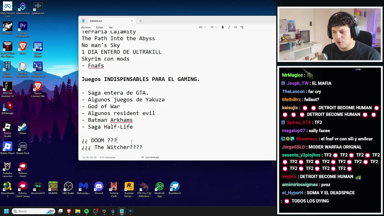Open Epson Photo+ Tool desktop icon

click(38, 70)
